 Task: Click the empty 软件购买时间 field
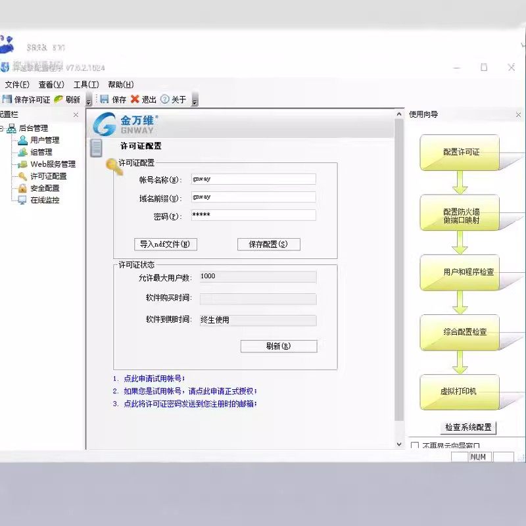258,299
